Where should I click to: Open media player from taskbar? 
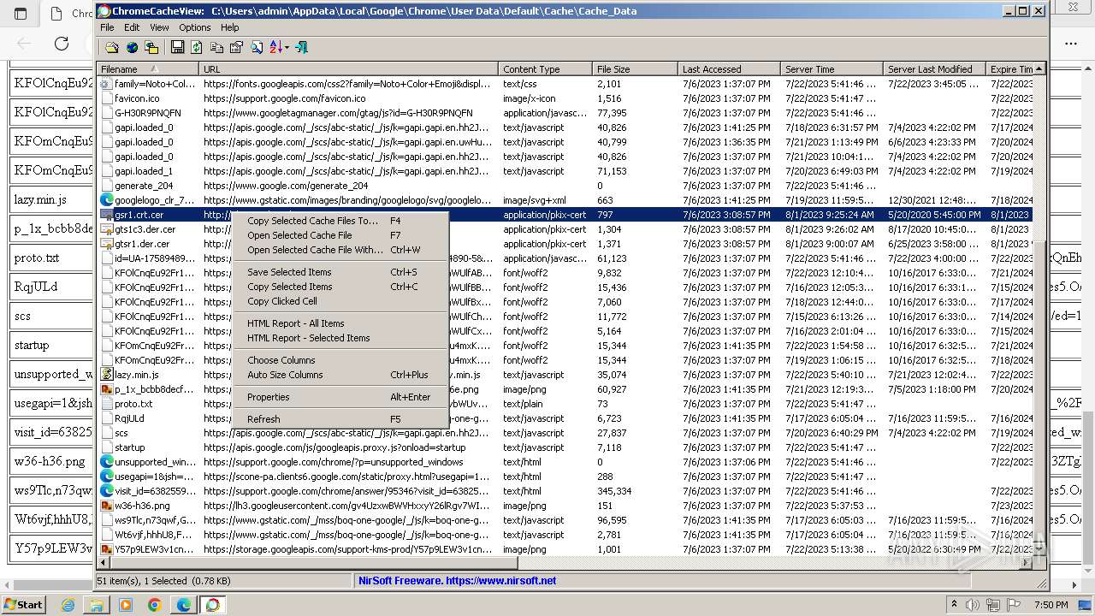(x=126, y=605)
